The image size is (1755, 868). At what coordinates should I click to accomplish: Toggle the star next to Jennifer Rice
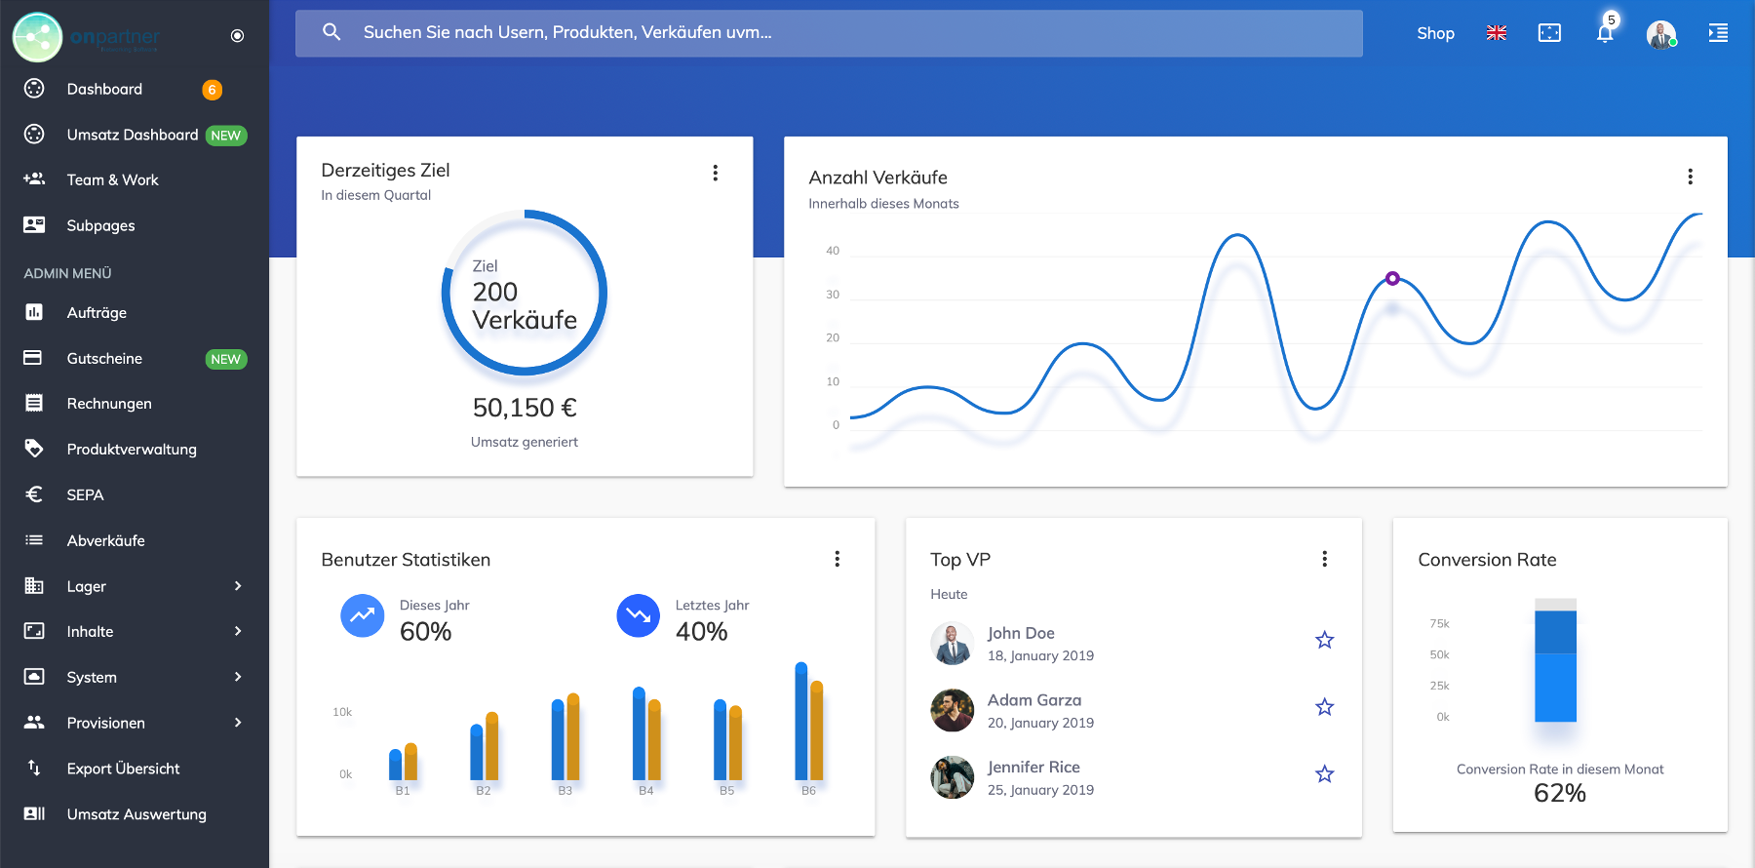pyautogui.click(x=1324, y=774)
